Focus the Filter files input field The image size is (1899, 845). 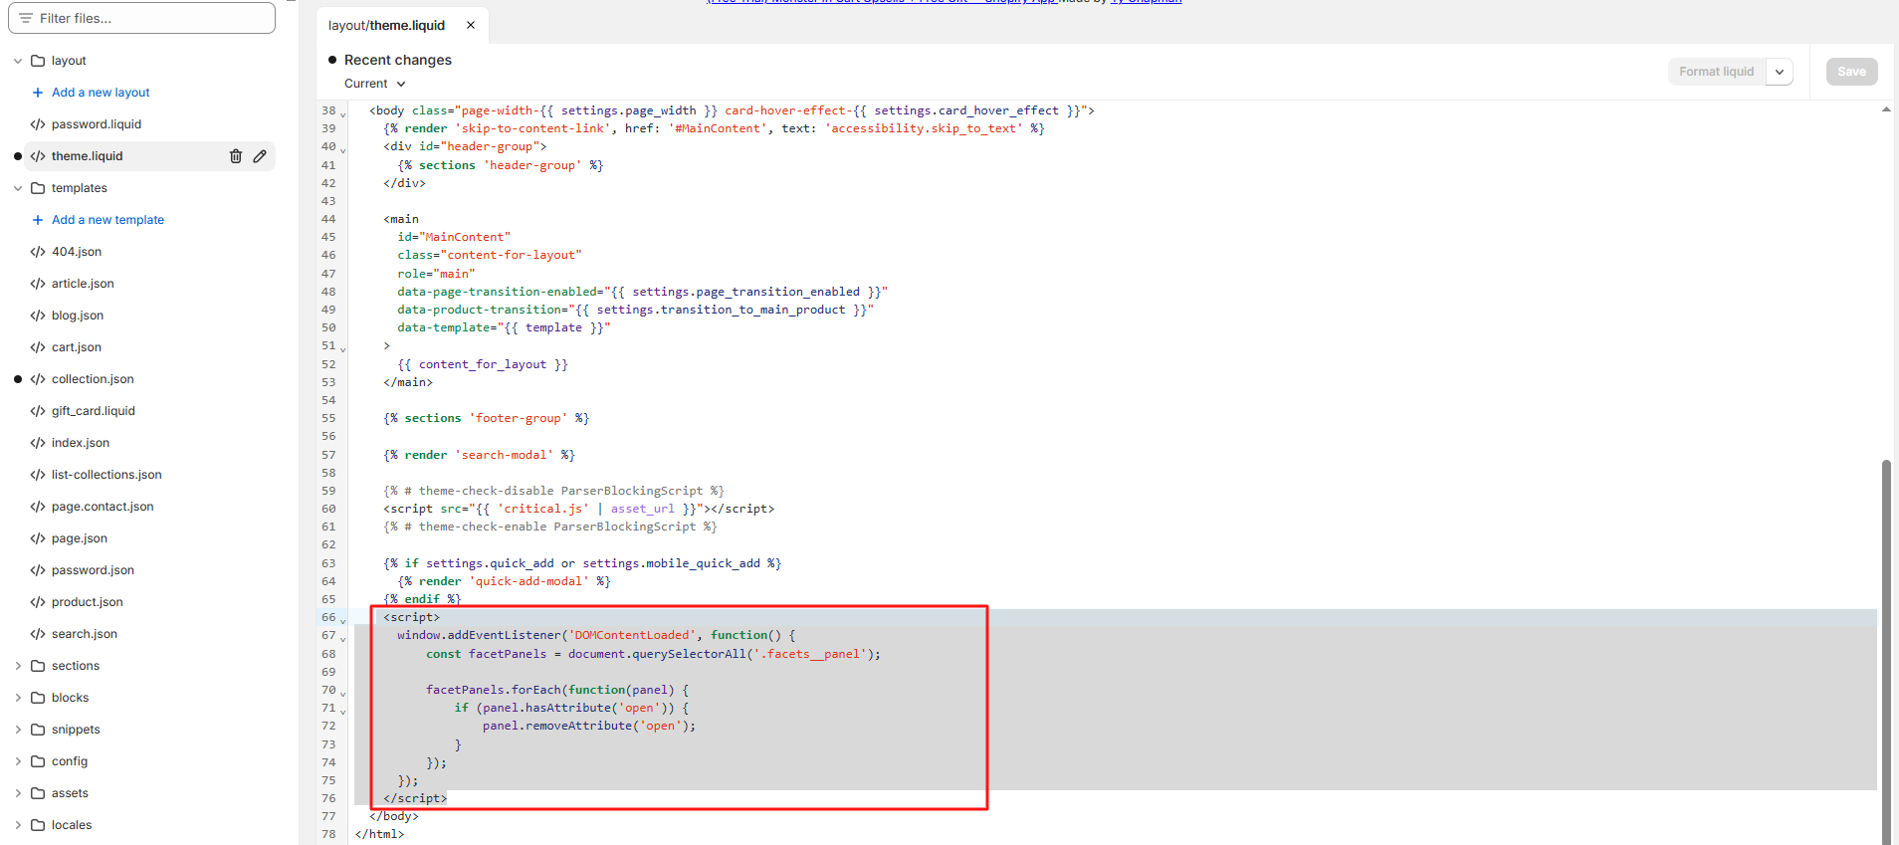click(x=142, y=18)
